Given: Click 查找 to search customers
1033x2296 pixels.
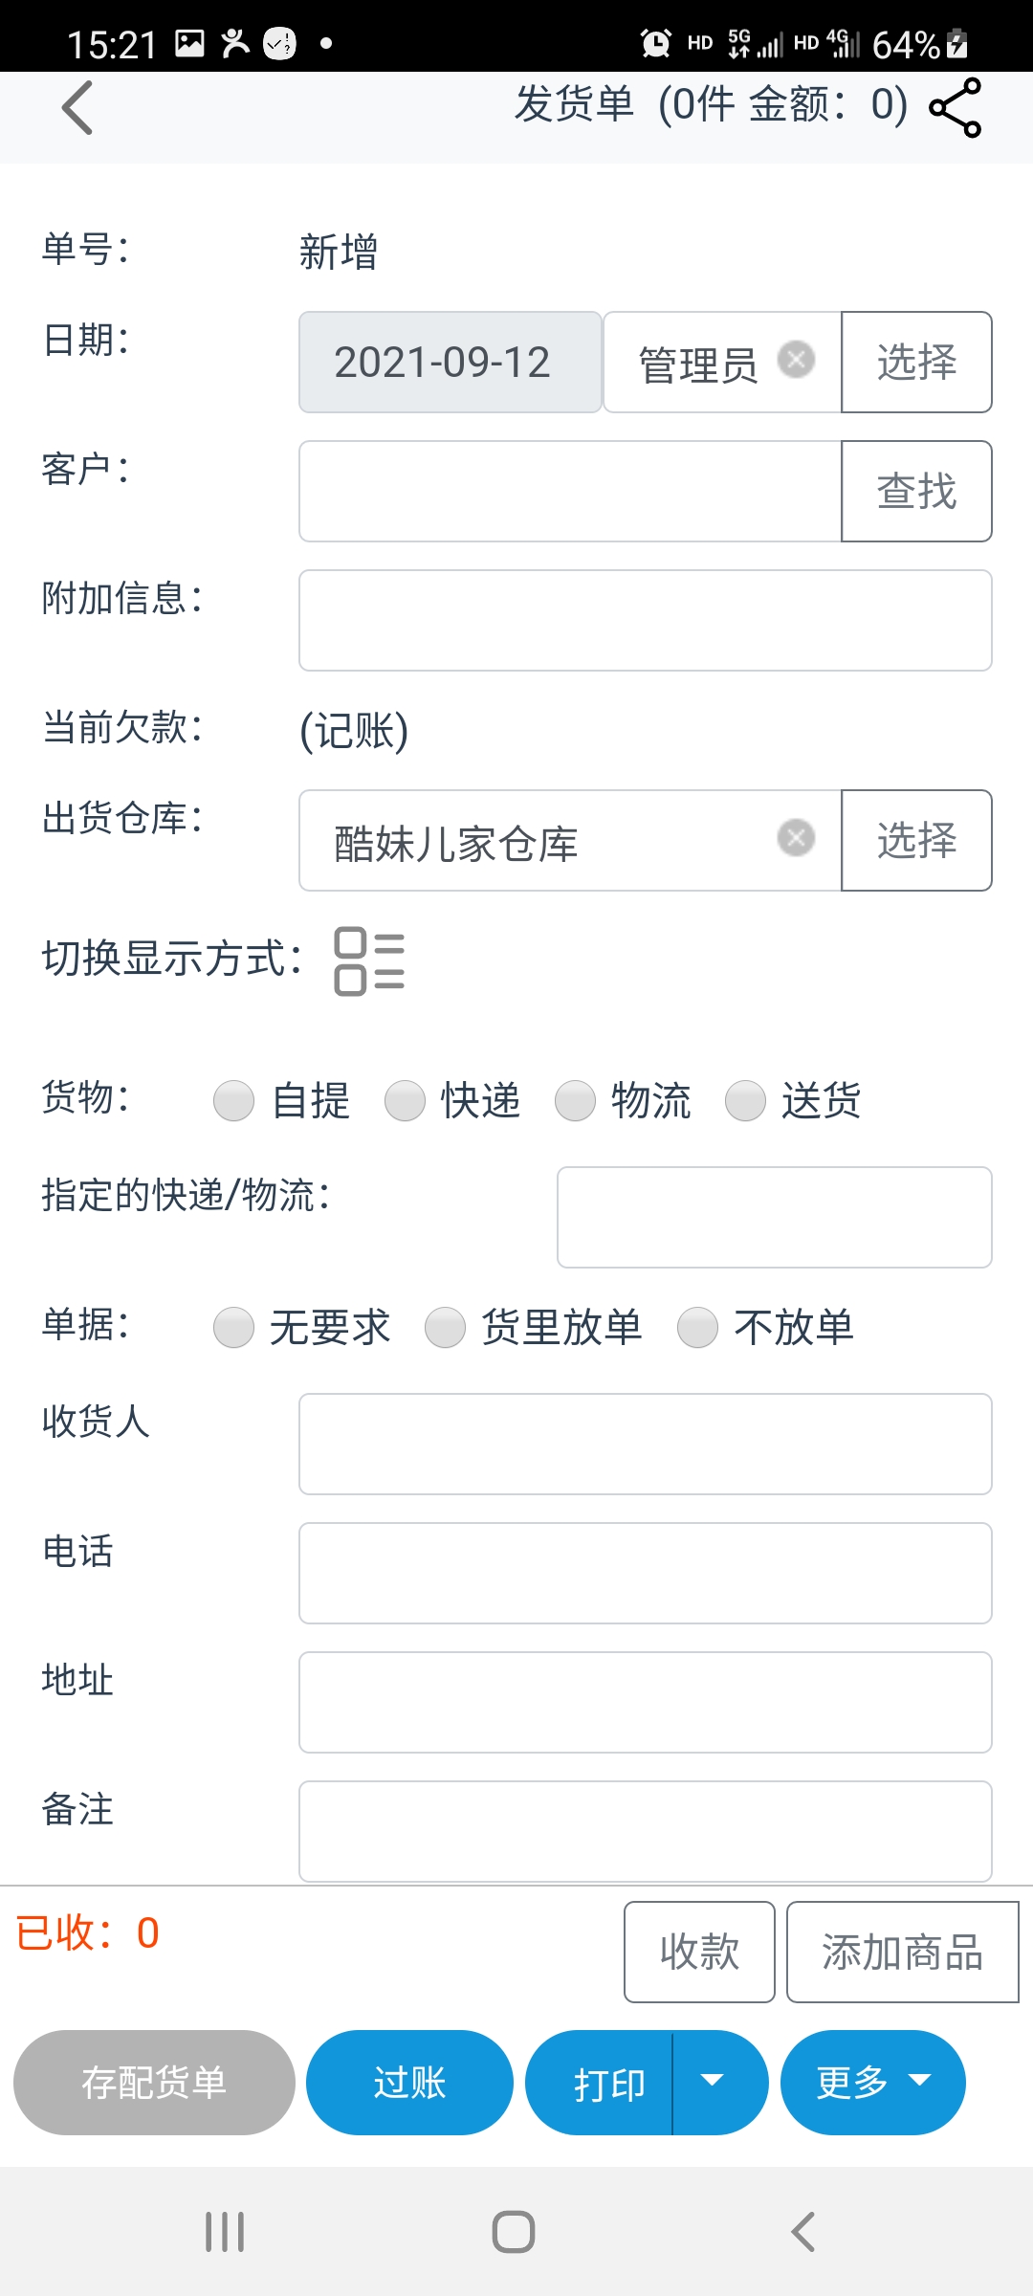Looking at the screenshot, I should [916, 492].
